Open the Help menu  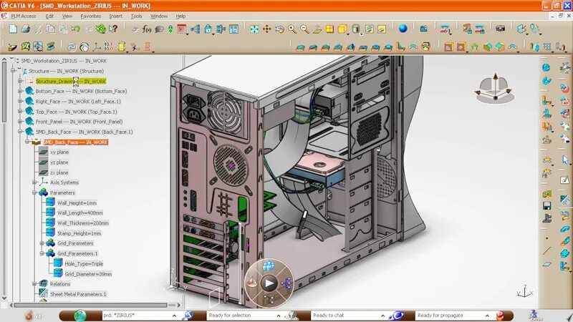(x=180, y=16)
